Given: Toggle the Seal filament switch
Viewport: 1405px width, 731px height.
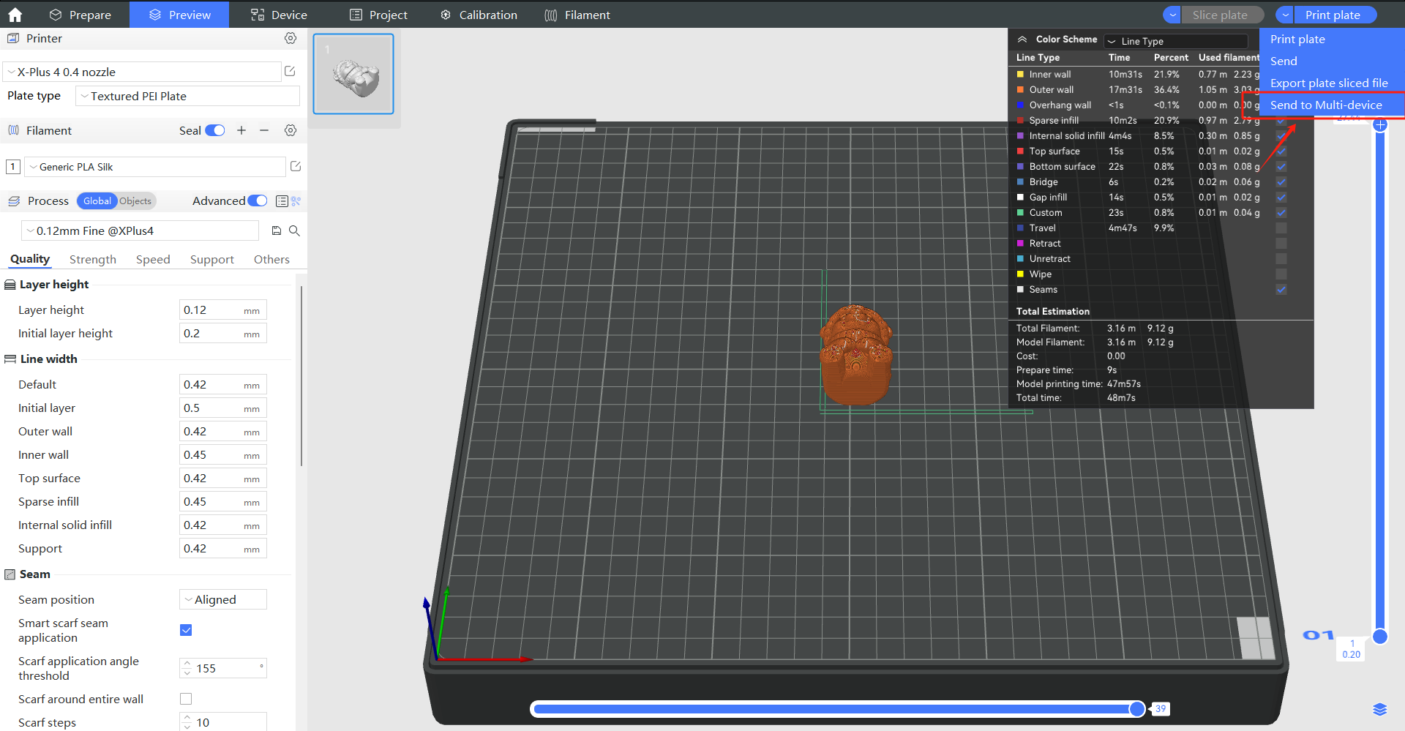Looking at the screenshot, I should tap(215, 130).
